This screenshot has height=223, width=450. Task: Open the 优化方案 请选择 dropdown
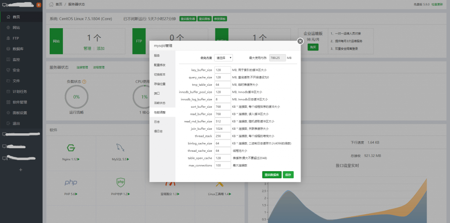pos(223,58)
